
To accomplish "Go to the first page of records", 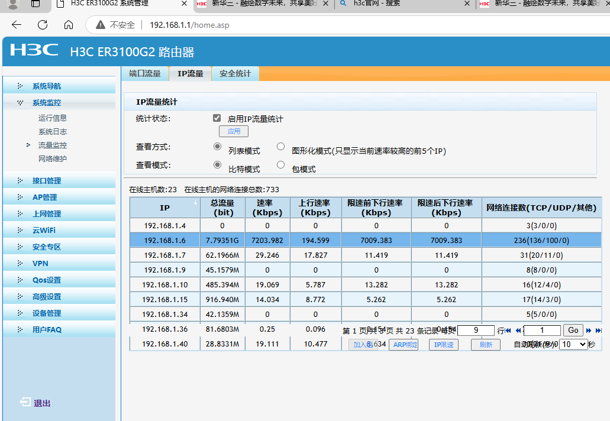I will point(508,331).
